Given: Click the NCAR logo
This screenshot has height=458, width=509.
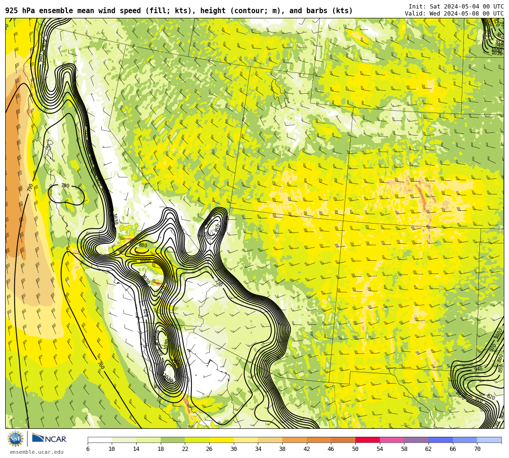Looking at the screenshot, I should pyautogui.click(x=49, y=439).
